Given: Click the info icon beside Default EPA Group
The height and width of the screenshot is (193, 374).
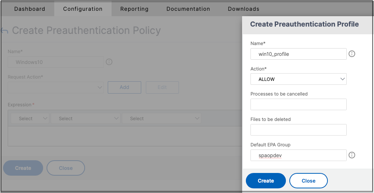Looking at the screenshot, I should [x=352, y=155].
